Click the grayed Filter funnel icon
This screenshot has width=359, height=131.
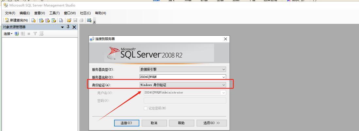(35, 34)
